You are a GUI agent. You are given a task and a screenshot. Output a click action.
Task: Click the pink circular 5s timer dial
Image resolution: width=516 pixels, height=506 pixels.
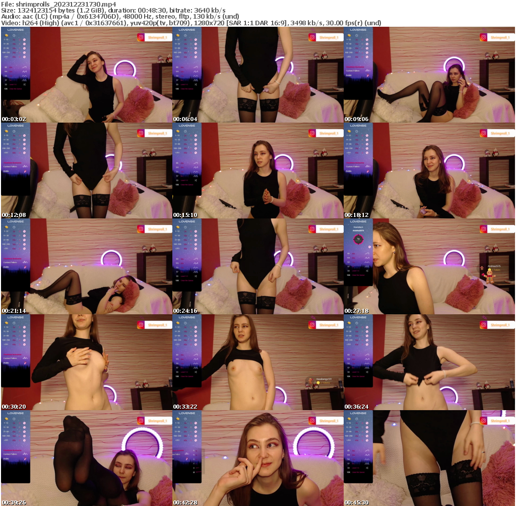359,240
